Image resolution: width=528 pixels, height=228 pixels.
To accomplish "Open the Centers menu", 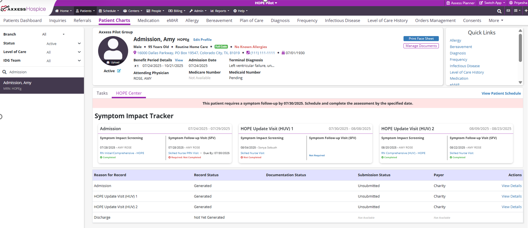I will pyautogui.click(x=133, y=11).
